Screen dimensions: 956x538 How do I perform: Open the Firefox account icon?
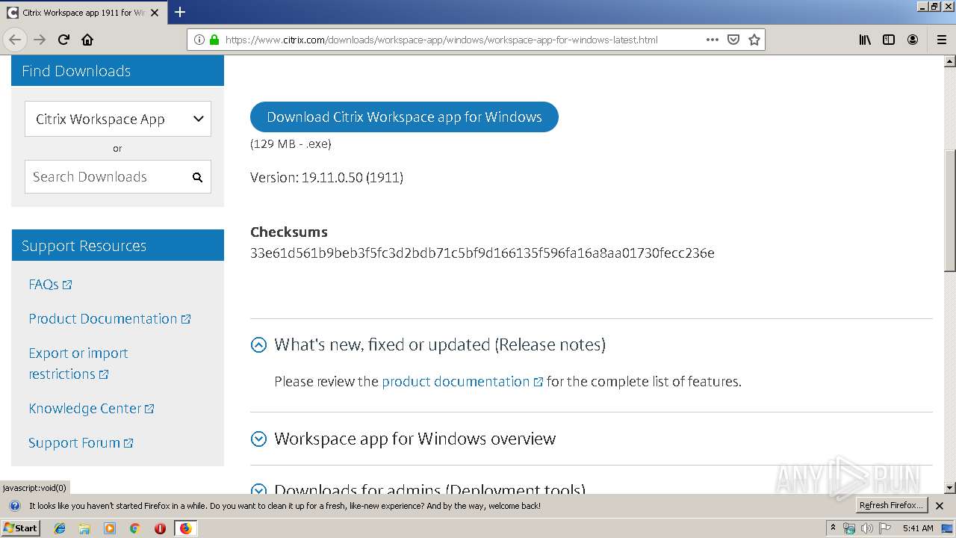pyautogui.click(x=913, y=40)
